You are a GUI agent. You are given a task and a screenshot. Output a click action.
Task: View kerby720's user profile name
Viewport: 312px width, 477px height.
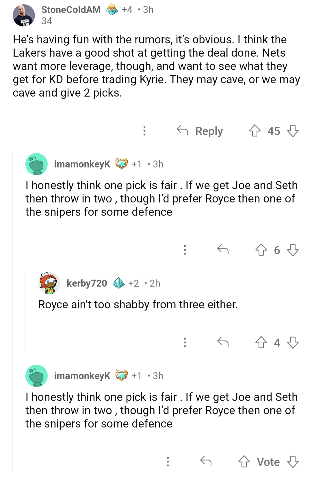tap(87, 283)
